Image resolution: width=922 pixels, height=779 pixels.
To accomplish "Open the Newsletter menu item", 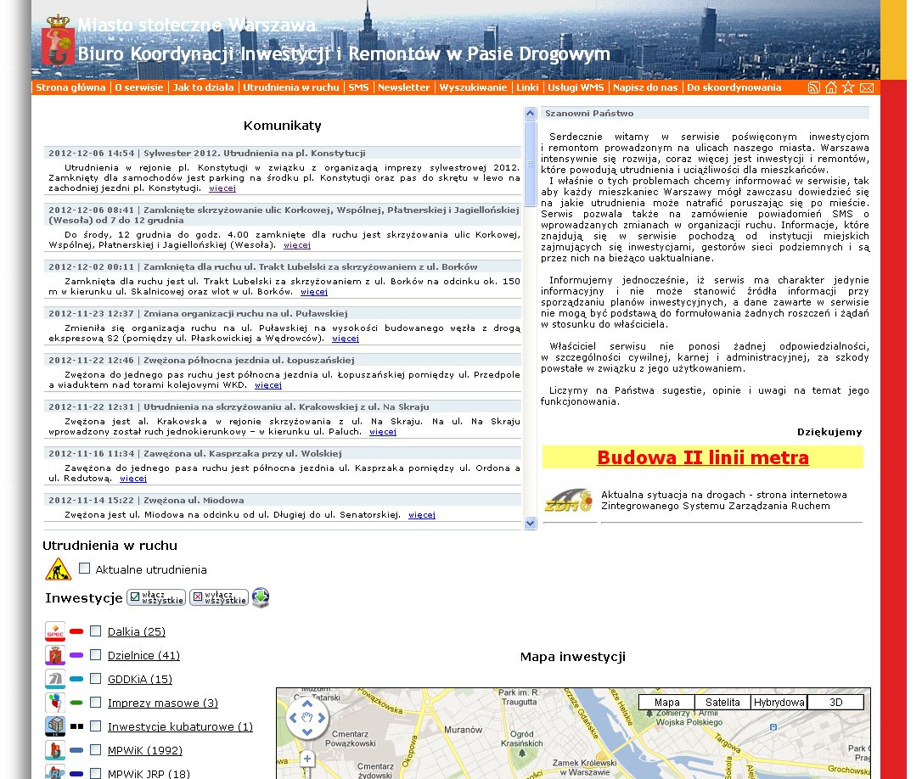I will point(404,87).
